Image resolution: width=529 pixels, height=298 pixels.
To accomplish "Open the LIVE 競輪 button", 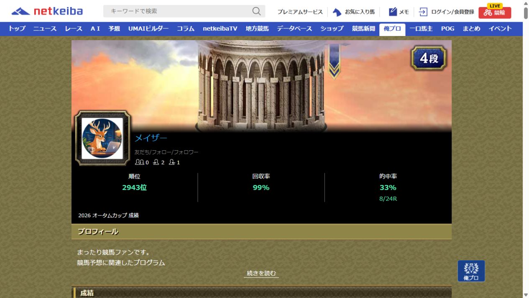I will click(495, 11).
